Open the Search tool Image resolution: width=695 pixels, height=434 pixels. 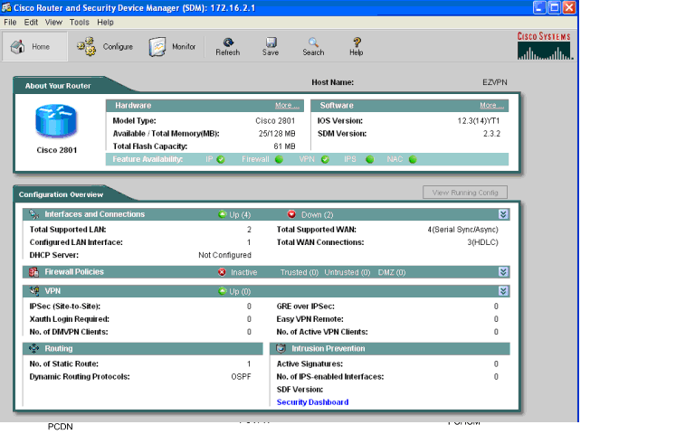pos(313,47)
